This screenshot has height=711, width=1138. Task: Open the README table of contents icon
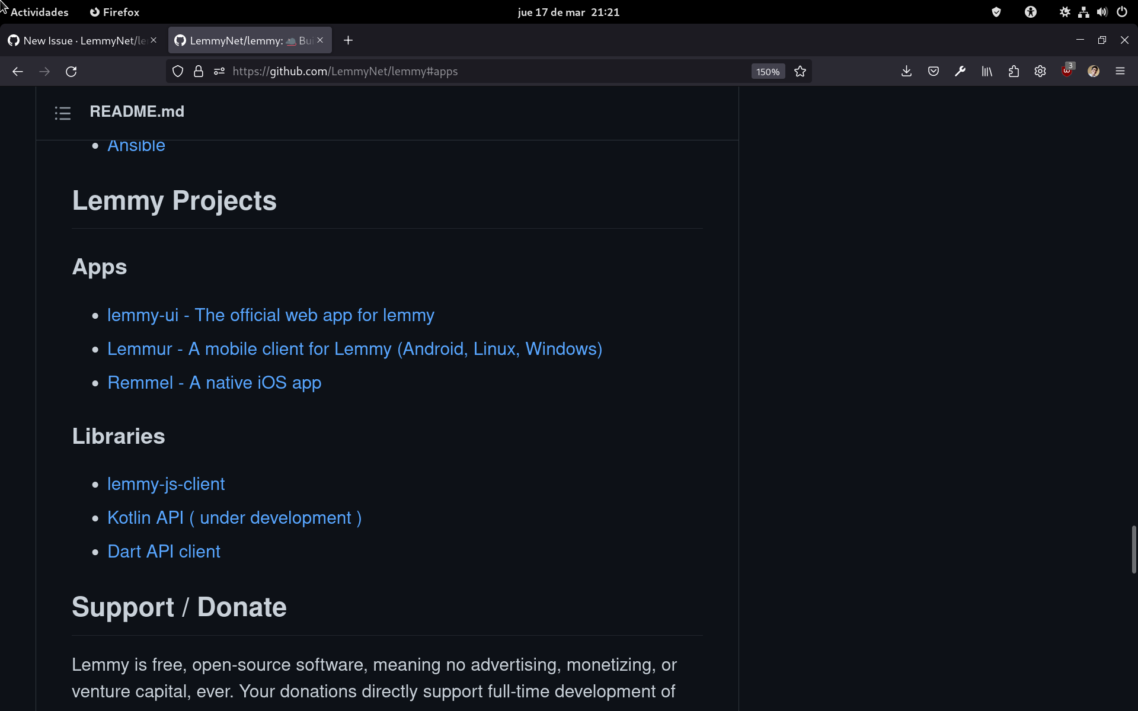click(x=63, y=113)
